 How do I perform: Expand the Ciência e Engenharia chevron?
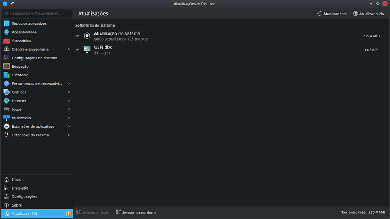coord(68,49)
